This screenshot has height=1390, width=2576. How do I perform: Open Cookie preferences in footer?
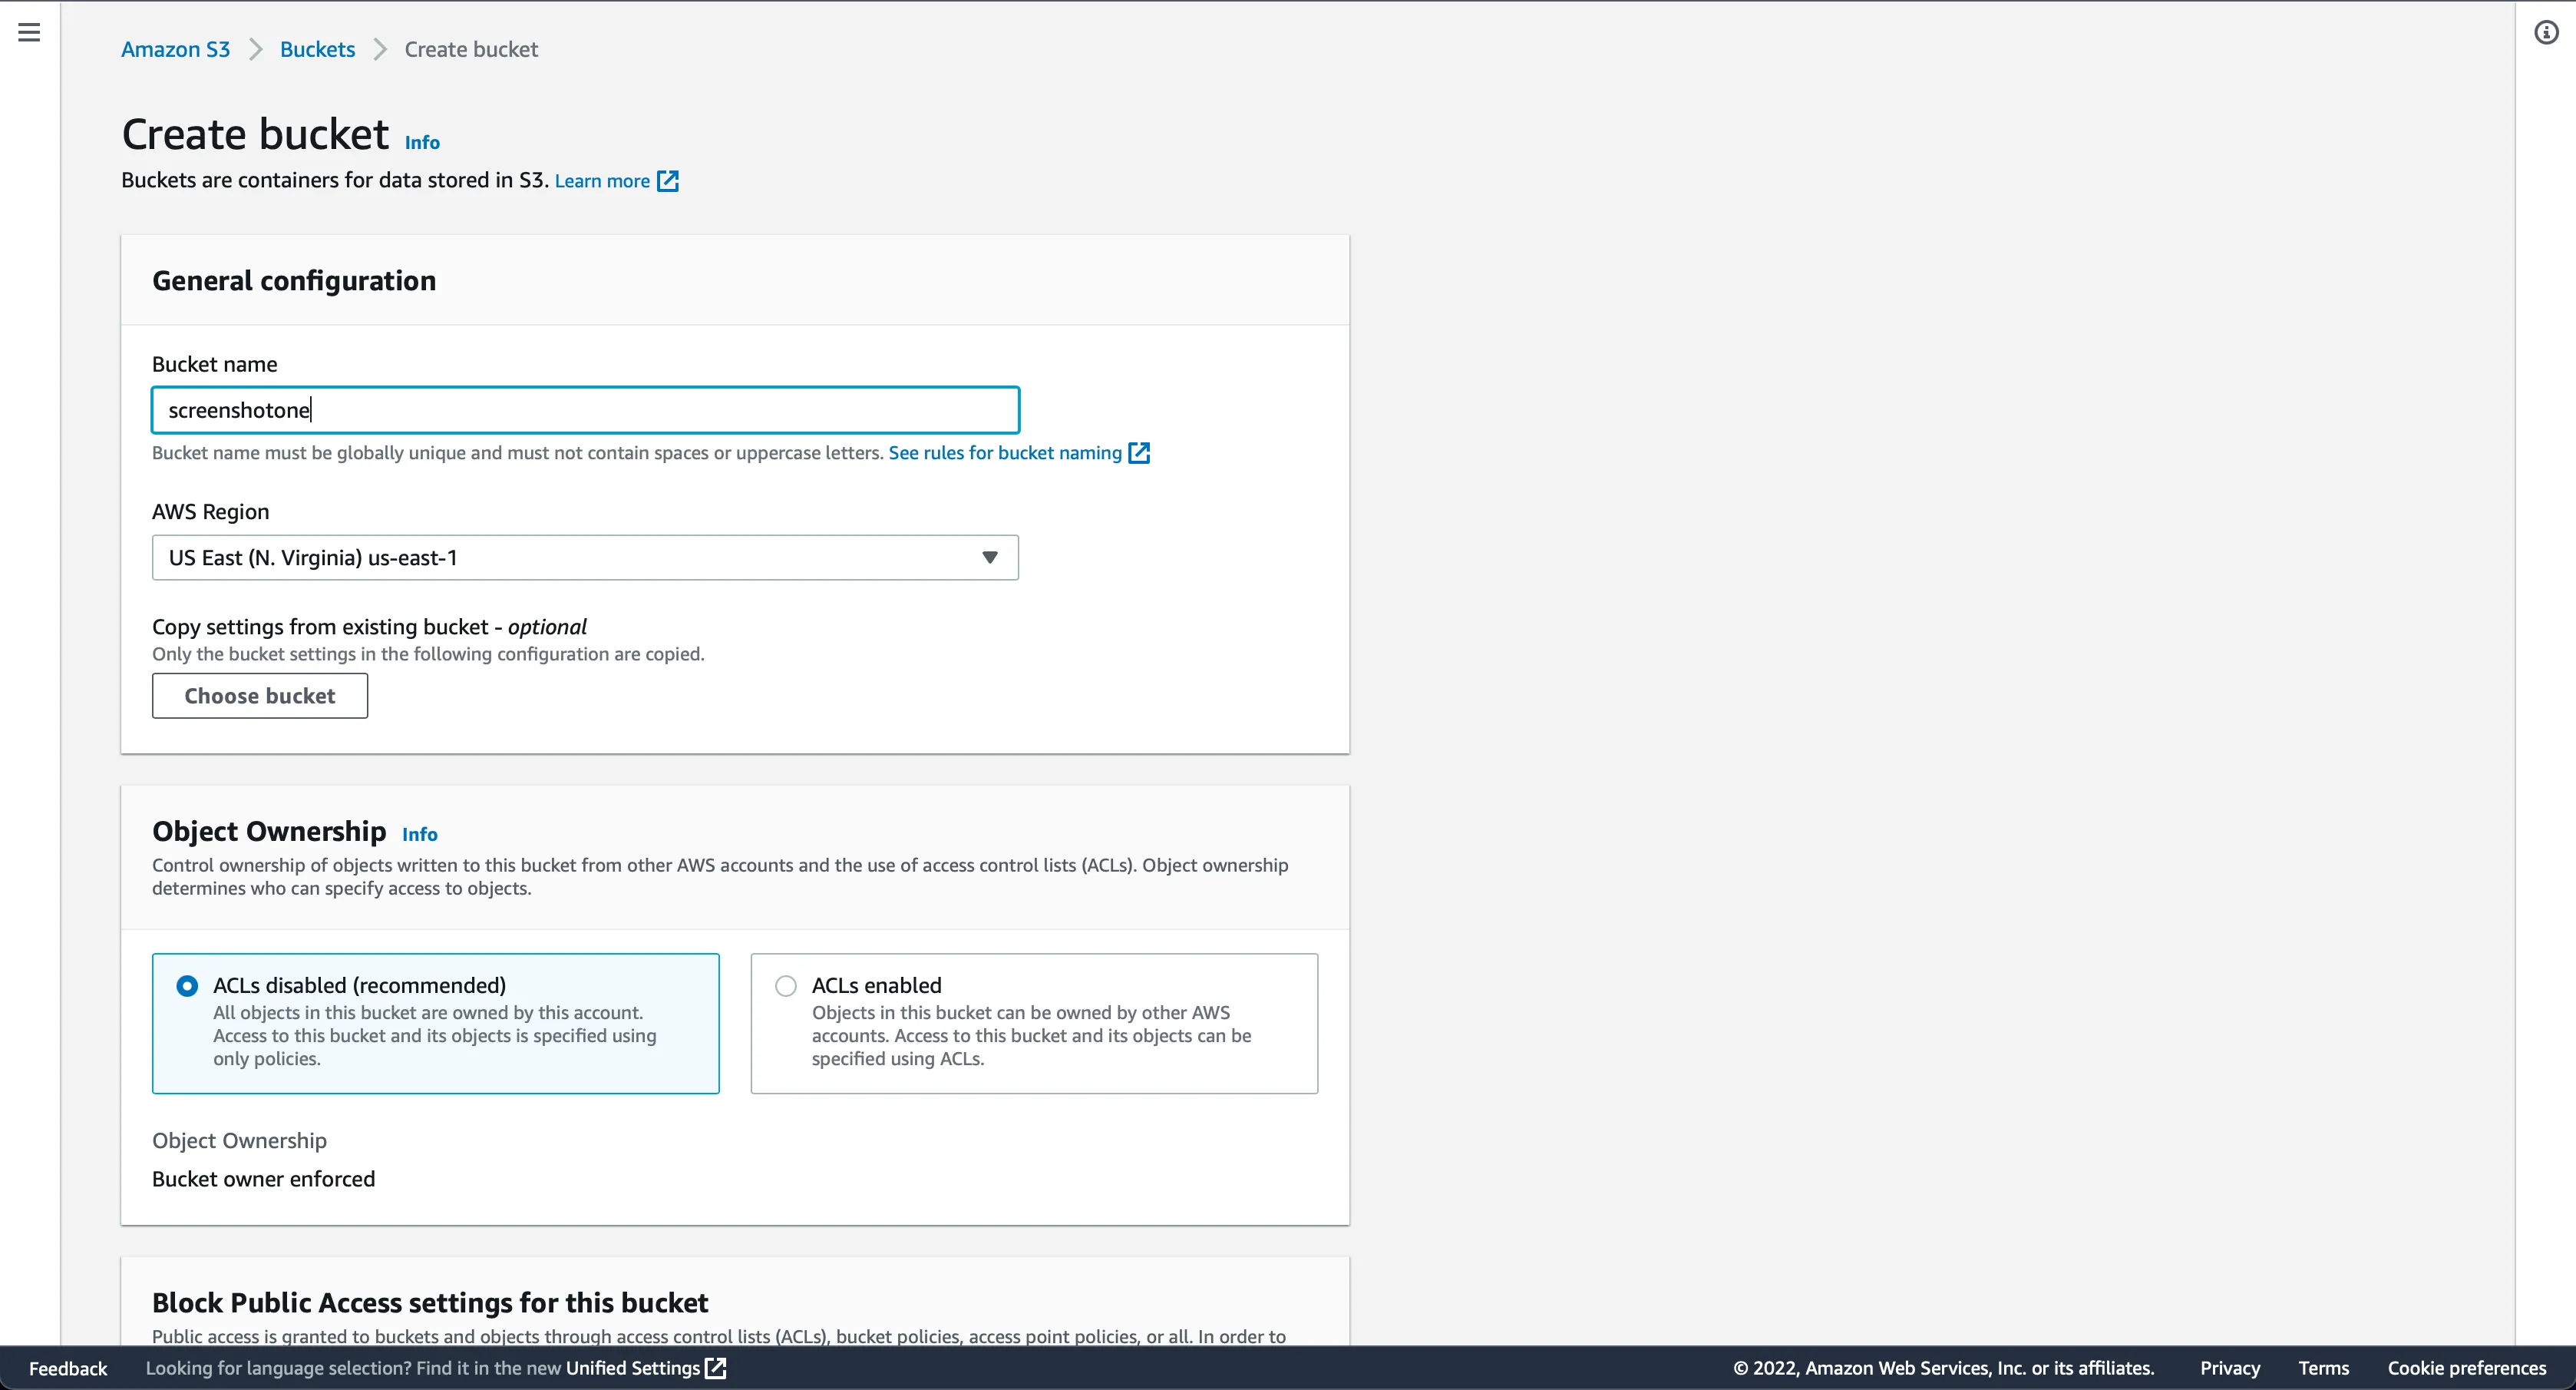point(2466,1368)
